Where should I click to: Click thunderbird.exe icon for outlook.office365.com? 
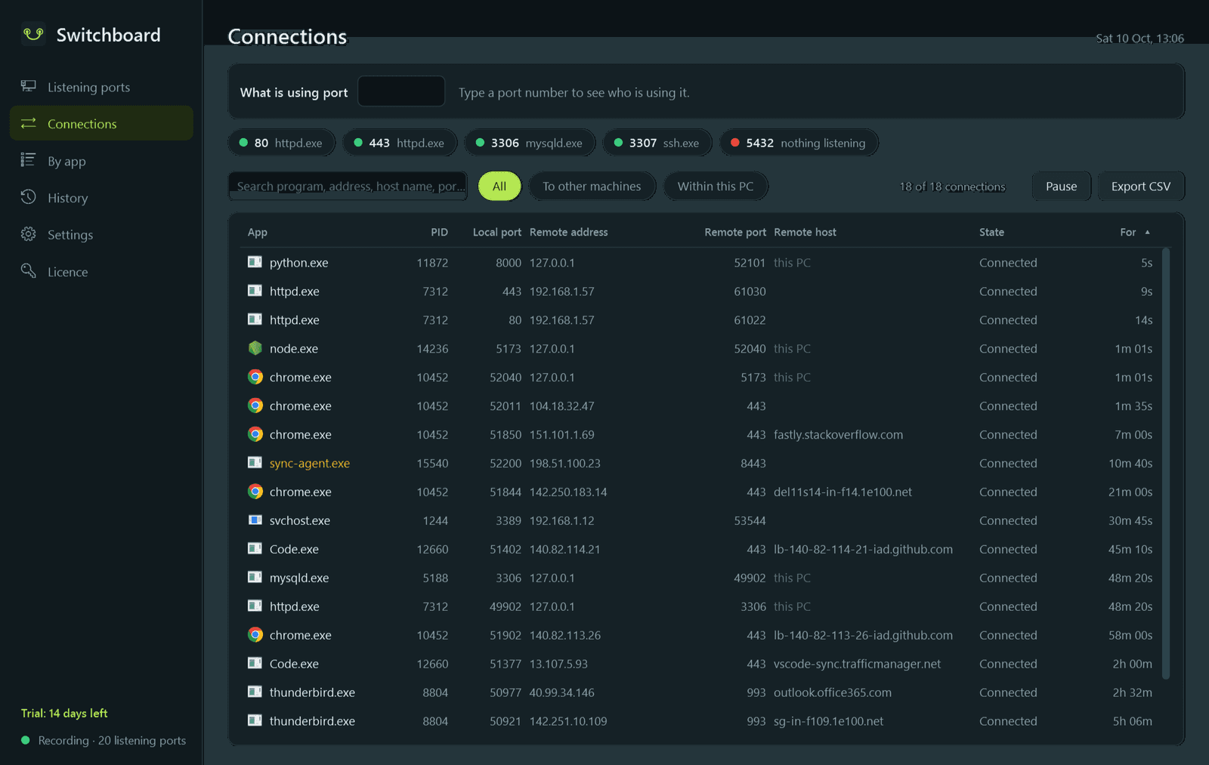(x=255, y=692)
